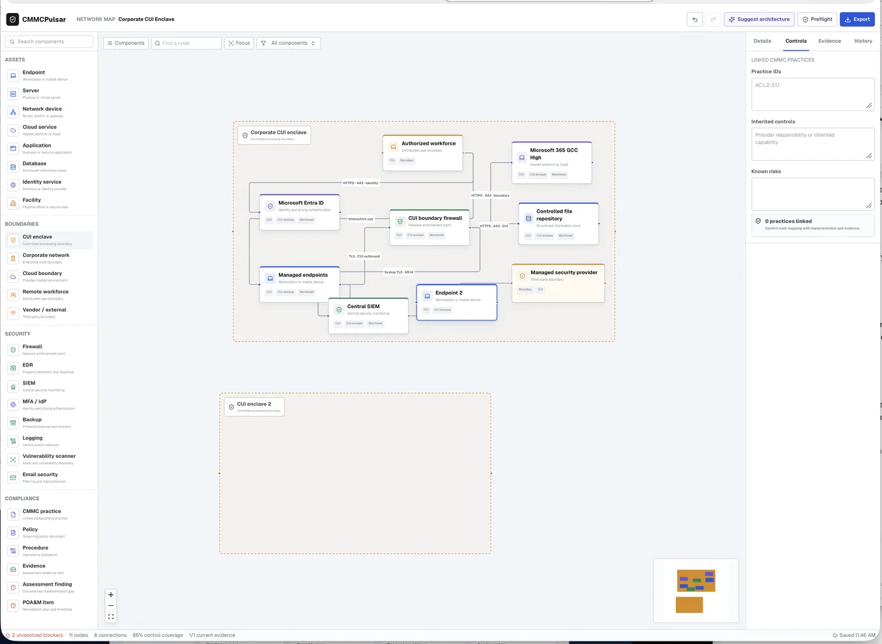Click the 2 unresolved blockers status
Viewport: 882px width, 644px height.
[34, 636]
